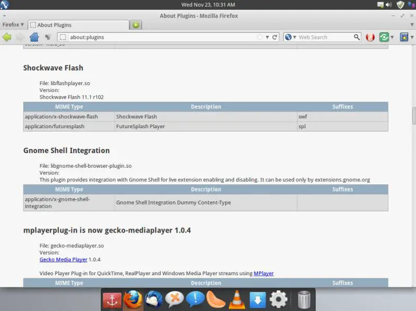Click the Shockwave Flash 11.1 r102 text
Image resolution: width=416 pixels, height=311 pixels.
[72, 97]
